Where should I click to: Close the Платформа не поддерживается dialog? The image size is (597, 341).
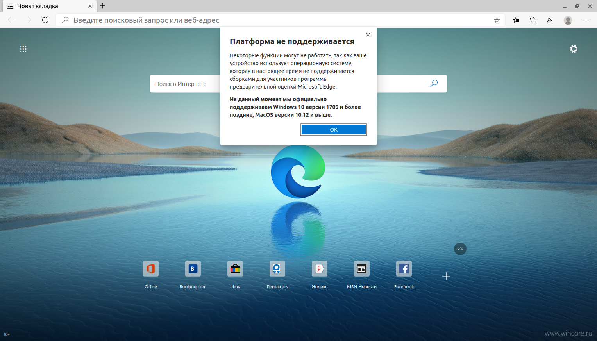click(x=368, y=35)
